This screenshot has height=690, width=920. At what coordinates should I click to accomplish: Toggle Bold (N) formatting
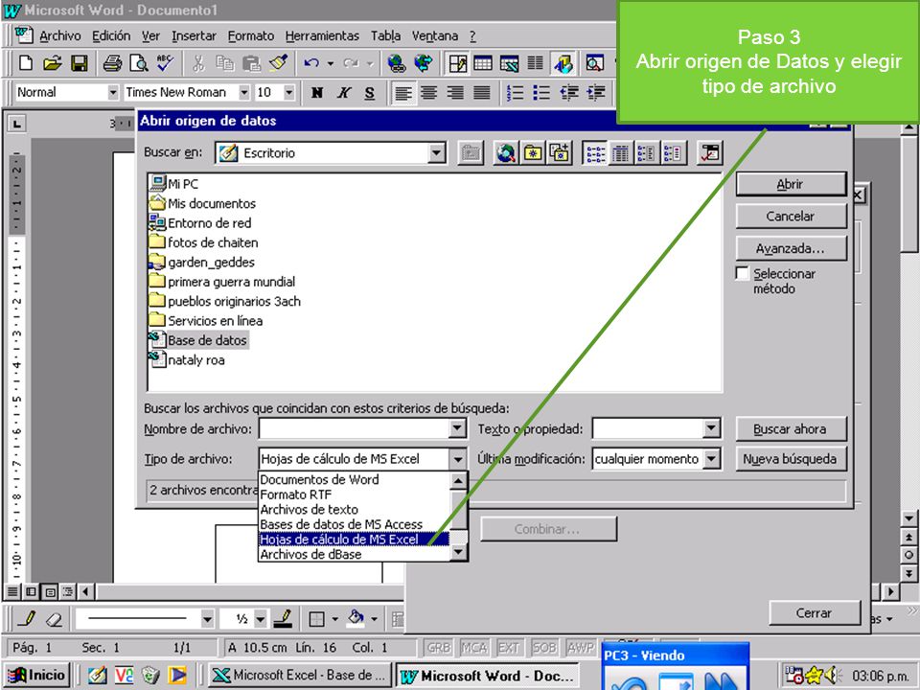click(x=317, y=92)
